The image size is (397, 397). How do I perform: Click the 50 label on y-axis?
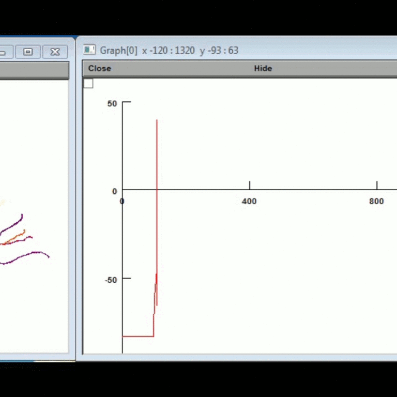[112, 103]
